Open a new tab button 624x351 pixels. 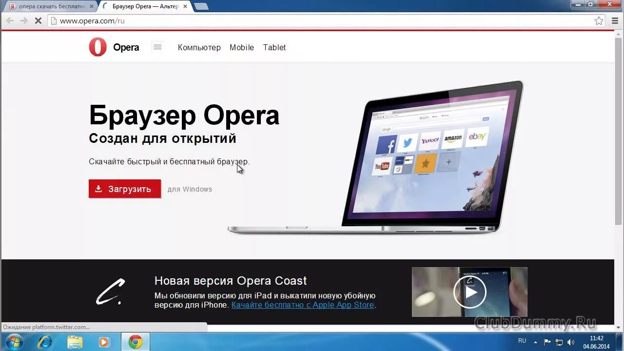click(201, 6)
